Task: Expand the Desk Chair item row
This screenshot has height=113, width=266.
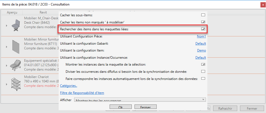Action: click(6, 26)
